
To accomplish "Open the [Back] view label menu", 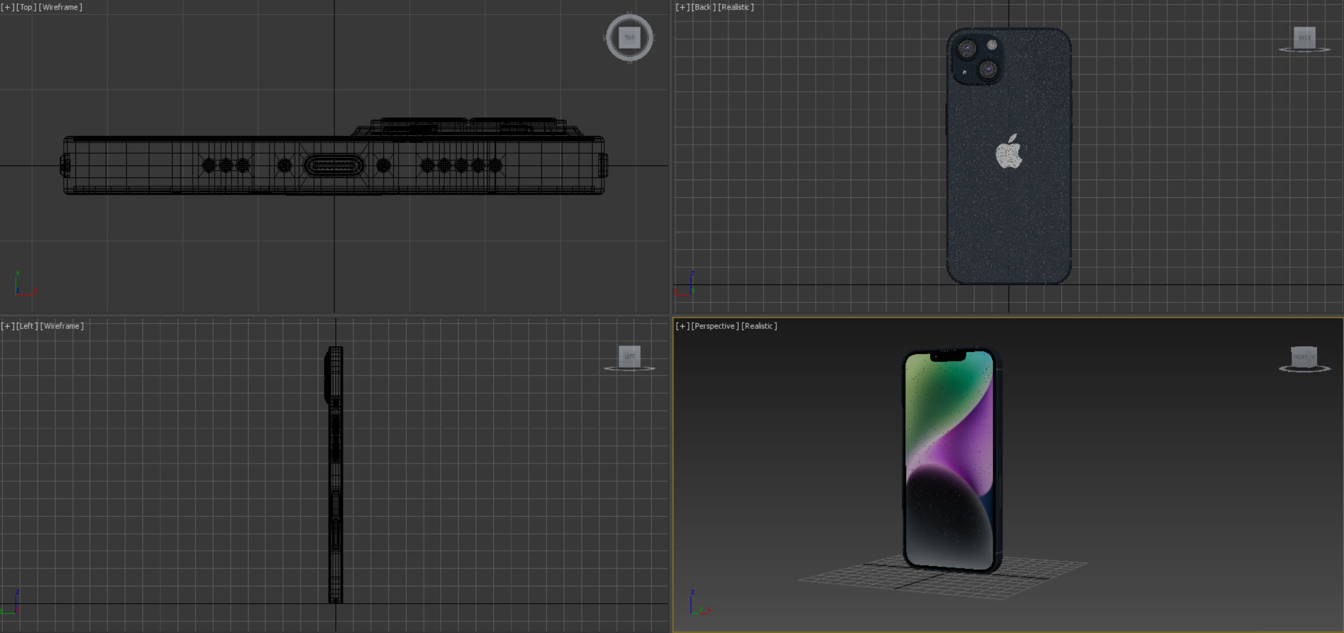I will pos(704,7).
